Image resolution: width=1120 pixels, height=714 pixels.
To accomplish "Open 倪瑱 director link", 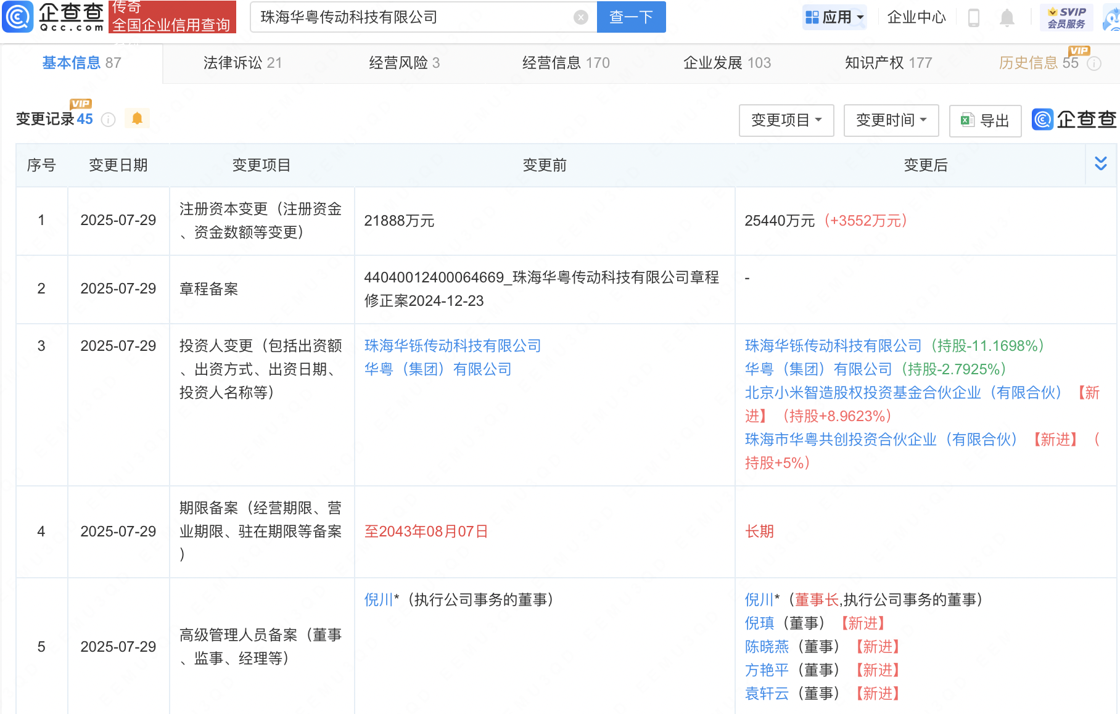I will 759,623.
